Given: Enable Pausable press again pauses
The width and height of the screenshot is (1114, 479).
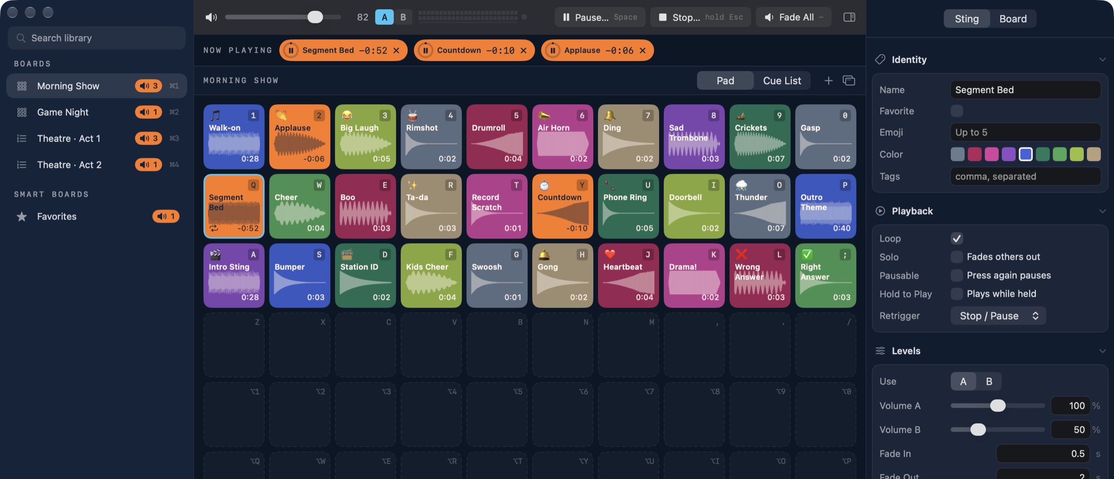Looking at the screenshot, I should point(957,275).
